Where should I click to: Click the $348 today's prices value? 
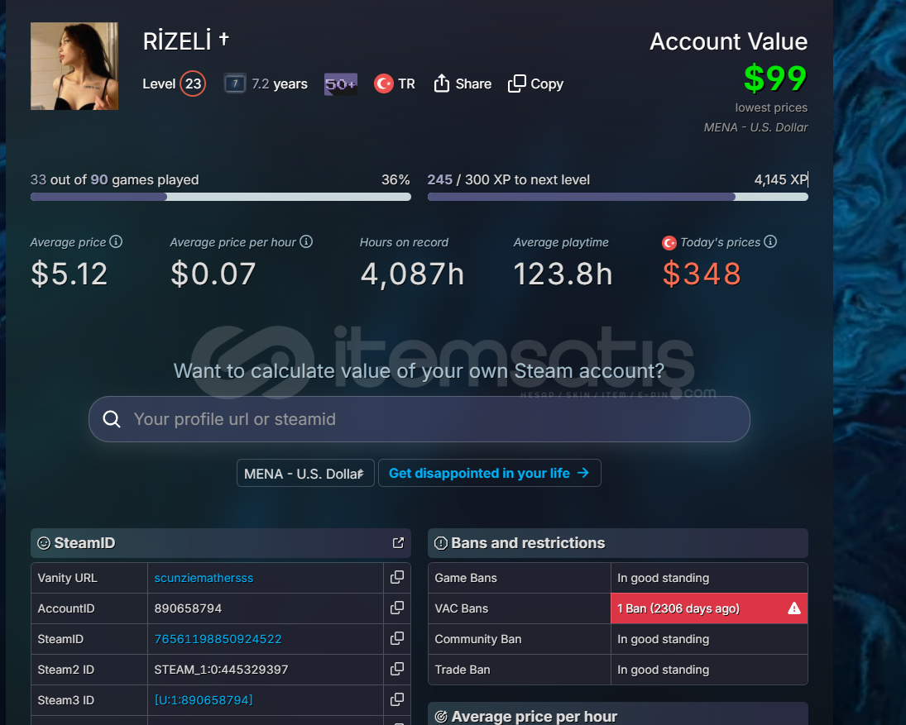tap(702, 274)
